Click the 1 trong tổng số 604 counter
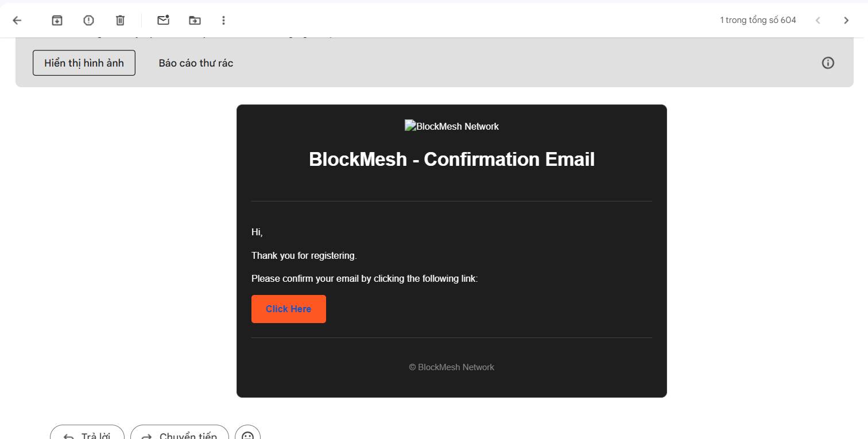 click(x=758, y=21)
